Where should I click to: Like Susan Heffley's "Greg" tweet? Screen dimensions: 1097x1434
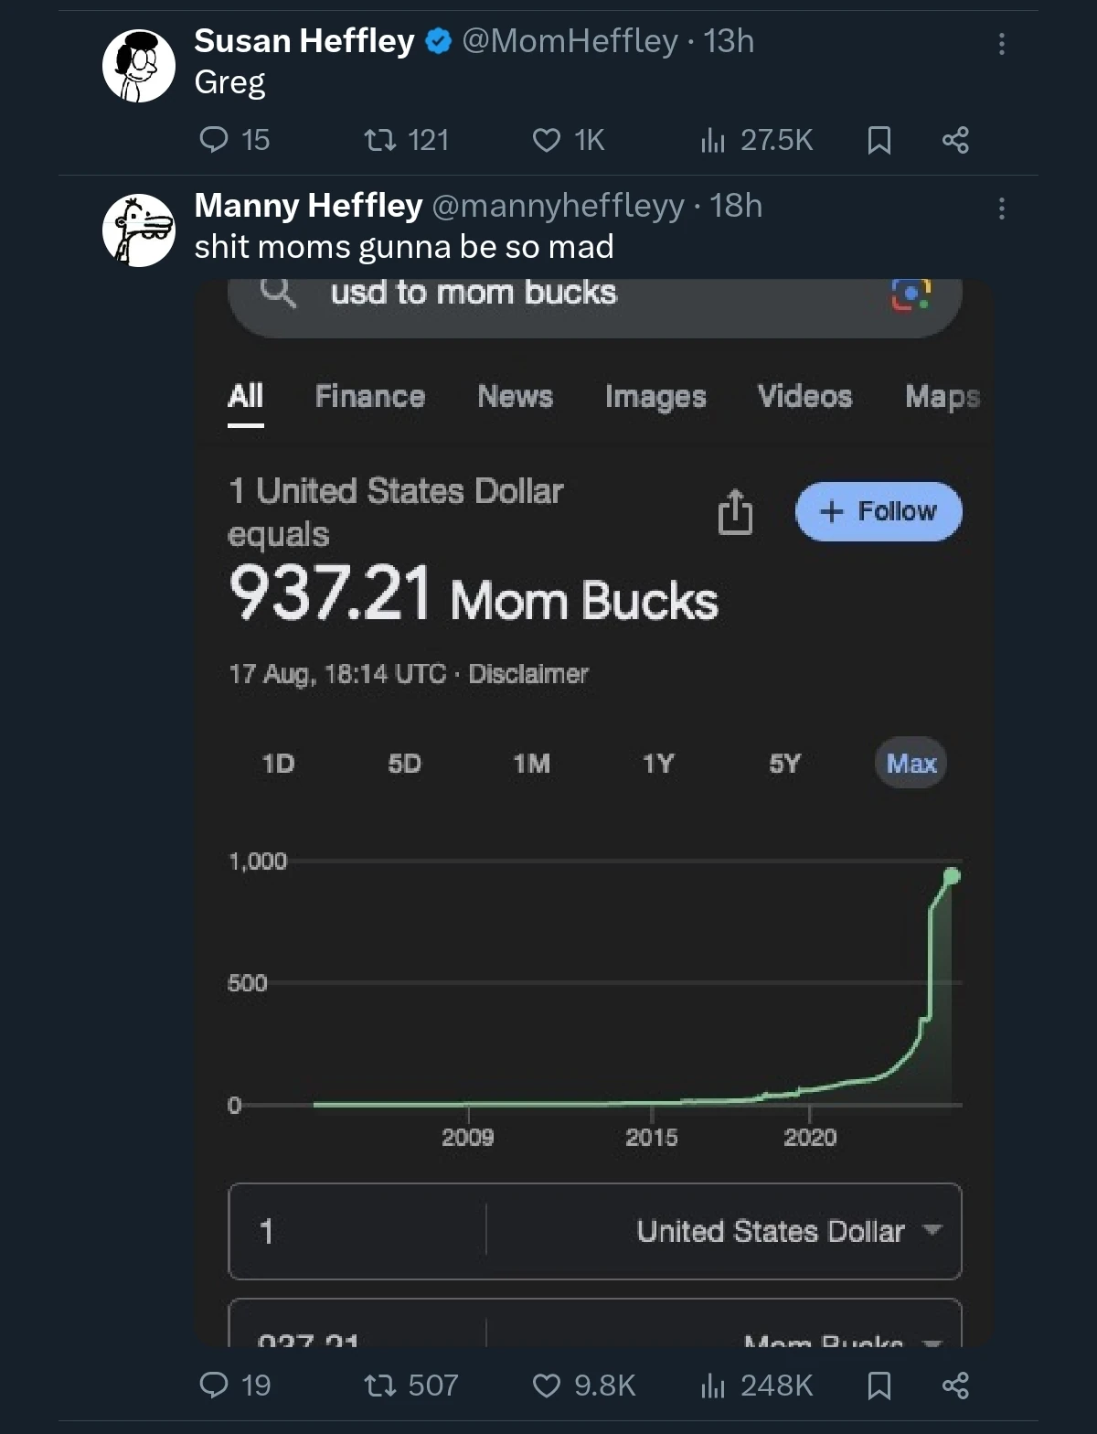[547, 140]
